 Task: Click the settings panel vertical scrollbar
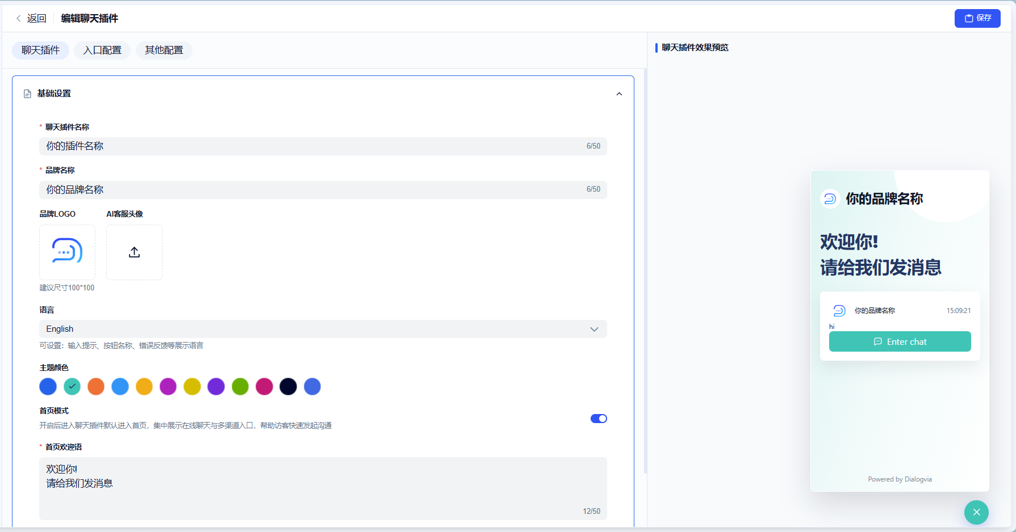(645, 271)
